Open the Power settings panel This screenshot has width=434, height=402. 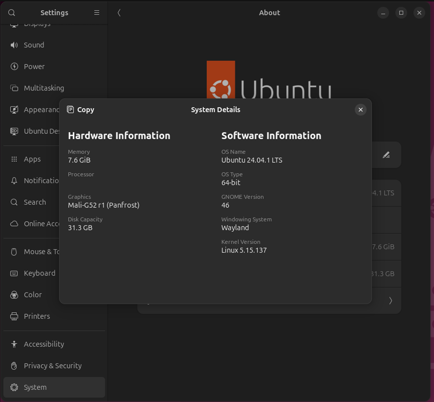click(x=54, y=67)
